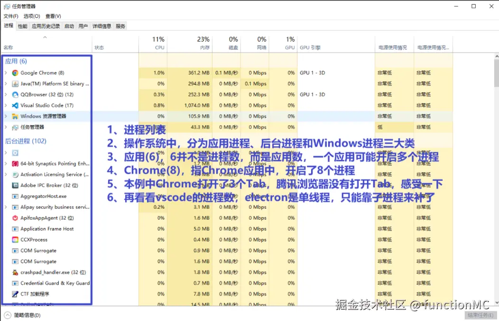The image size is (499, 321).
Task: Sort by the GPU 引擎 column header
Action: [x=336, y=44]
